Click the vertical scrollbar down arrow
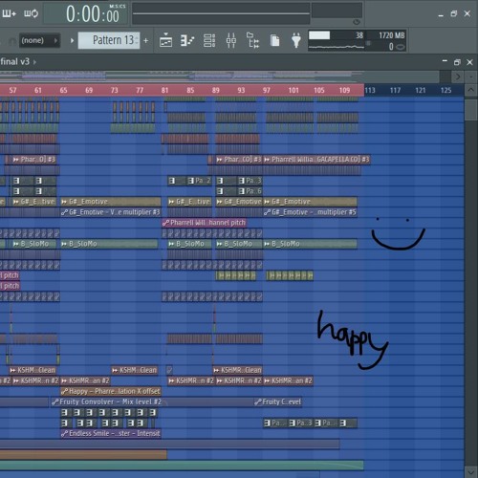The image size is (478, 478). (470, 471)
